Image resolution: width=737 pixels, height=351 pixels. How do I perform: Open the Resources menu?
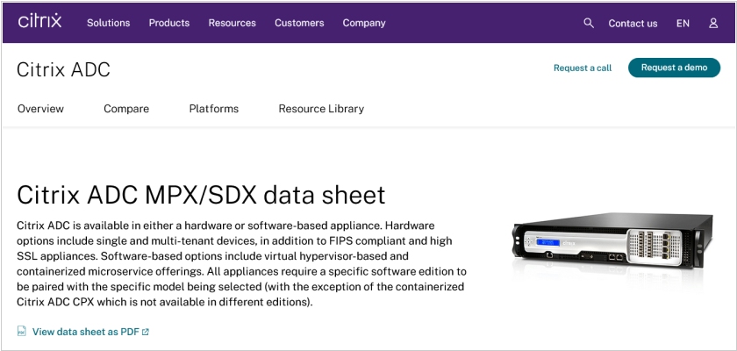tap(233, 23)
